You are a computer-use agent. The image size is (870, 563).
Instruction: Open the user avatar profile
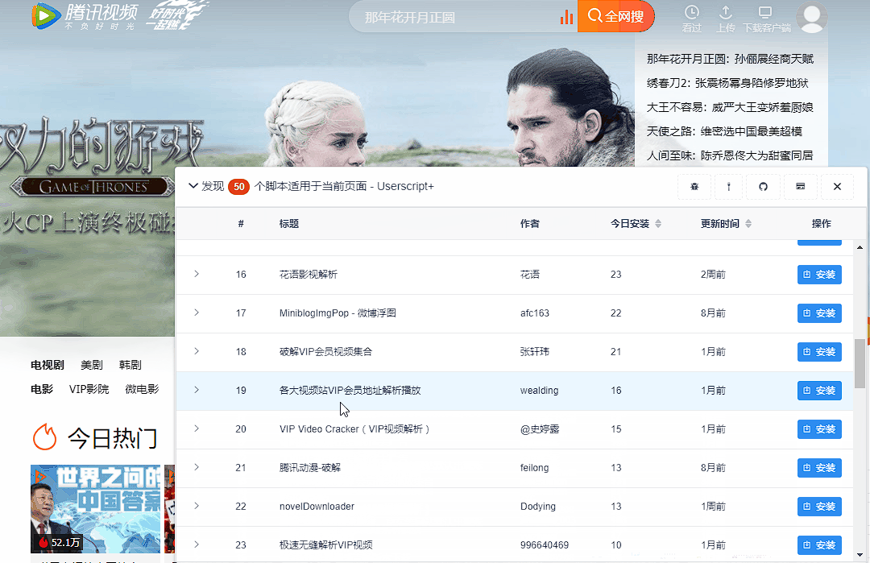[x=812, y=18]
